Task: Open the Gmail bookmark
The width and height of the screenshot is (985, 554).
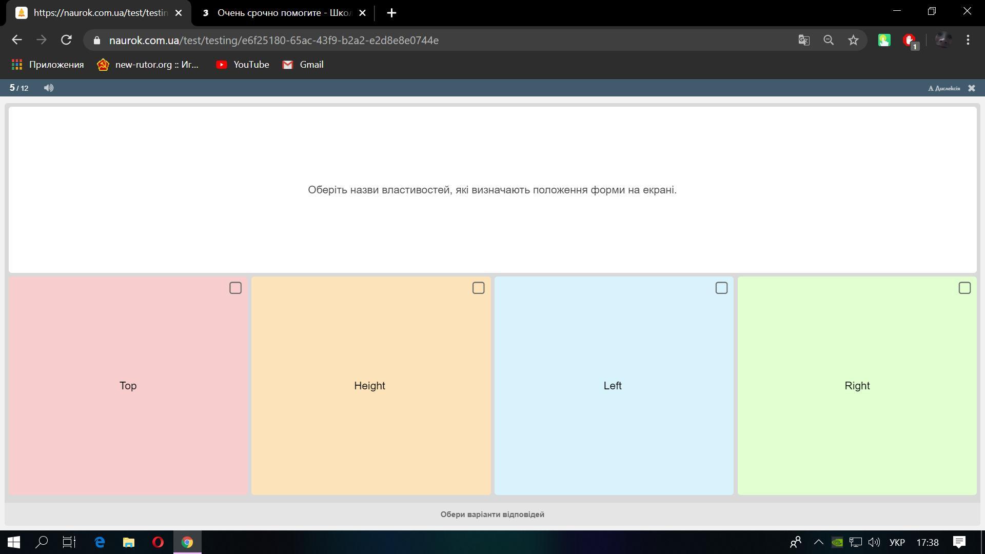Action: [303, 65]
